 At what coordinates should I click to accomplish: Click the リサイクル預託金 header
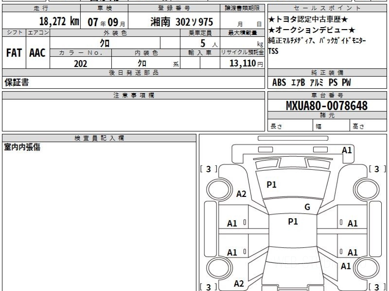[242, 53]
